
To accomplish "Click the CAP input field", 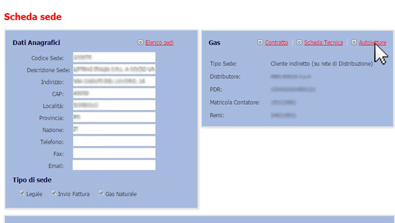I will (114, 93).
